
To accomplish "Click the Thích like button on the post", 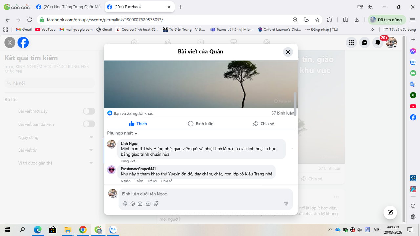I will pyautogui.click(x=137, y=124).
